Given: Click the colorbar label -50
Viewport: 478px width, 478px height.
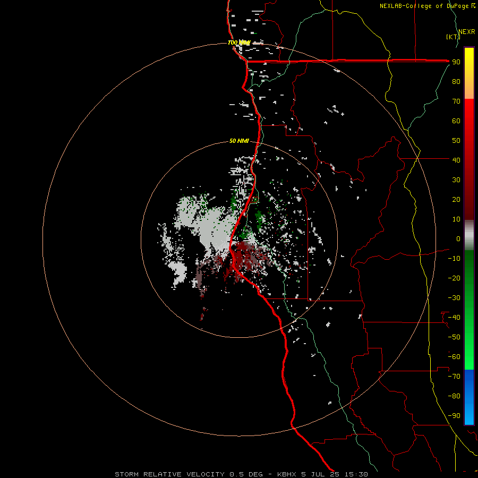Looking at the screenshot, I should coord(454,337).
